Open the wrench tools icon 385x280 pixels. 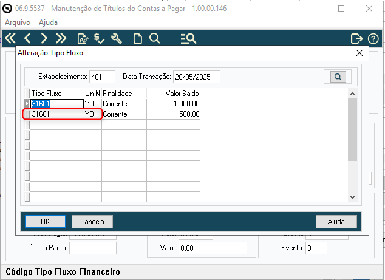pyautogui.click(x=117, y=38)
